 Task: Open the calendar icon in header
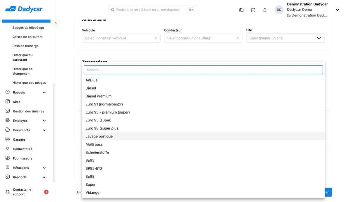point(253,10)
